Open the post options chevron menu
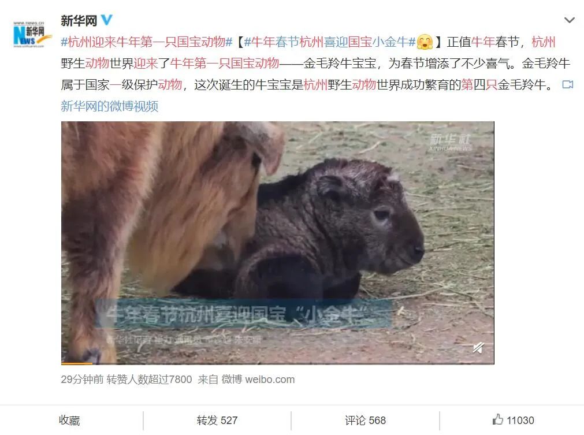This screenshot has height=435, width=584. (569, 20)
